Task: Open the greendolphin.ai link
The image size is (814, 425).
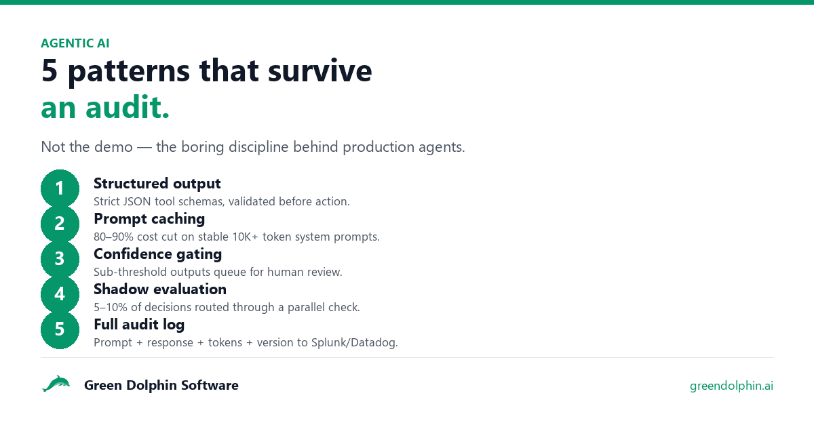Action: pyautogui.click(x=731, y=386)
